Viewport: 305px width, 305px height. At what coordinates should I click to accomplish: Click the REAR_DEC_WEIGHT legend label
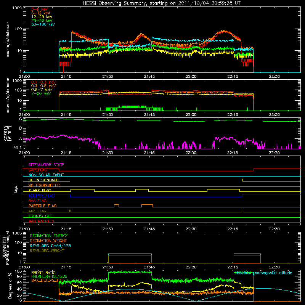tap(47, 251)
